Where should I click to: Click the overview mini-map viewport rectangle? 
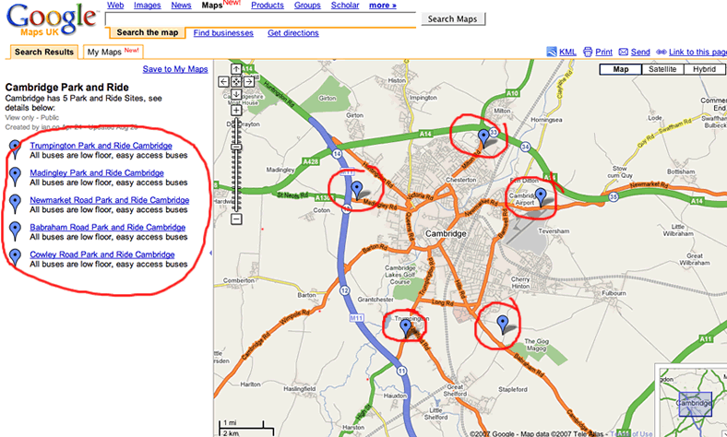pos(695,404)
